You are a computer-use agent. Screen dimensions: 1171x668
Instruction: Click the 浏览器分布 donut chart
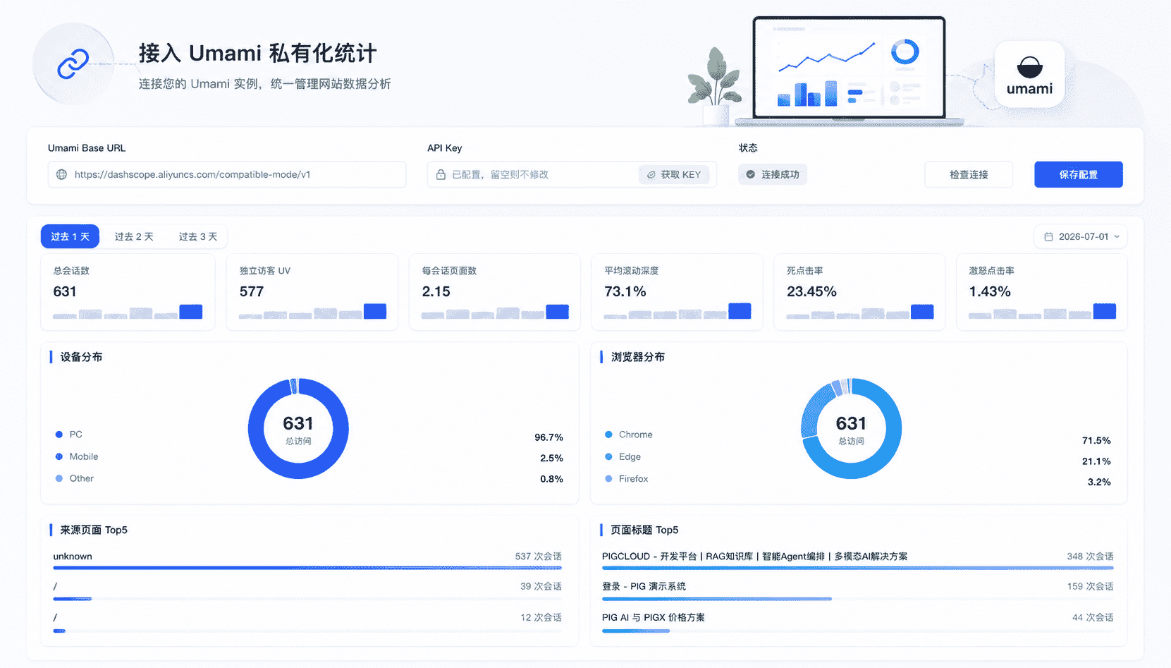point(851,428)
